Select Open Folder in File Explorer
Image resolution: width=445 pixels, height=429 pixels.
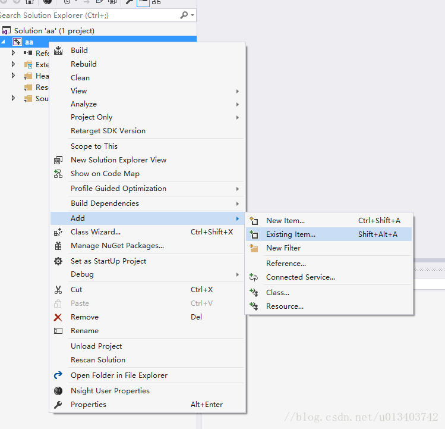pos(147,375)
